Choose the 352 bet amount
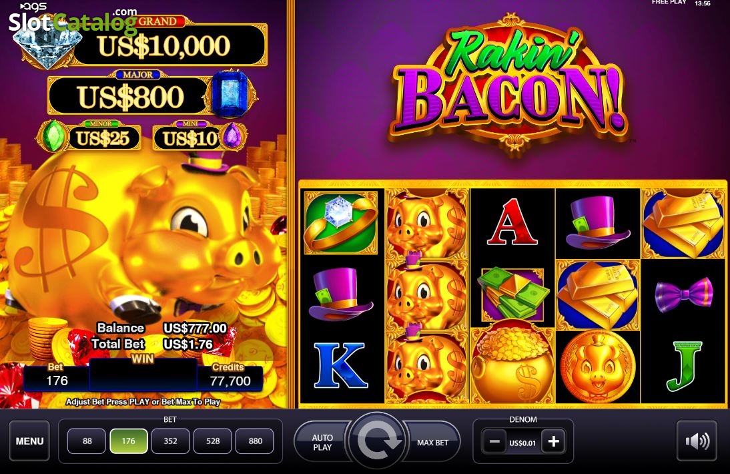The image size is (730, 474). [170, 441]
